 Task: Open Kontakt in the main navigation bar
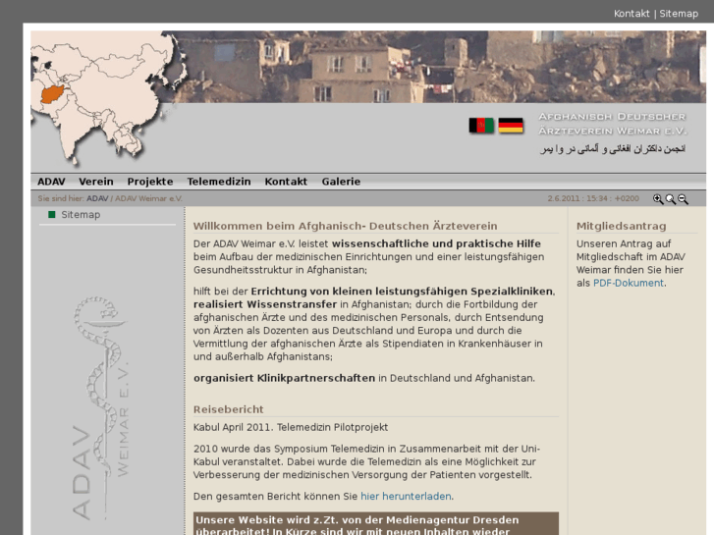coord(286,182)
